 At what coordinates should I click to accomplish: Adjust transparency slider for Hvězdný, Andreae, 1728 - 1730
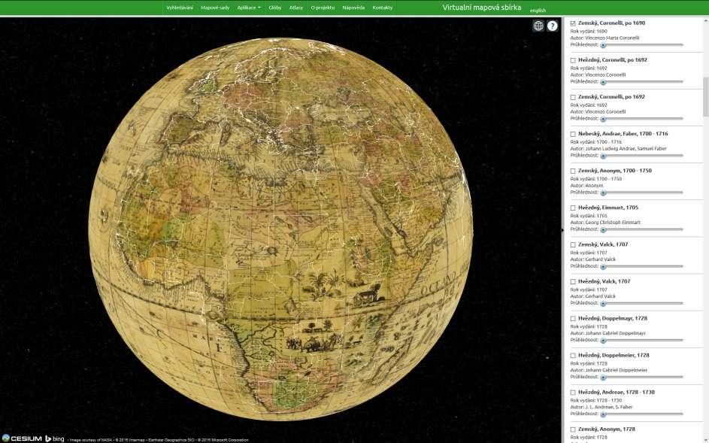(x=642, y=414)
